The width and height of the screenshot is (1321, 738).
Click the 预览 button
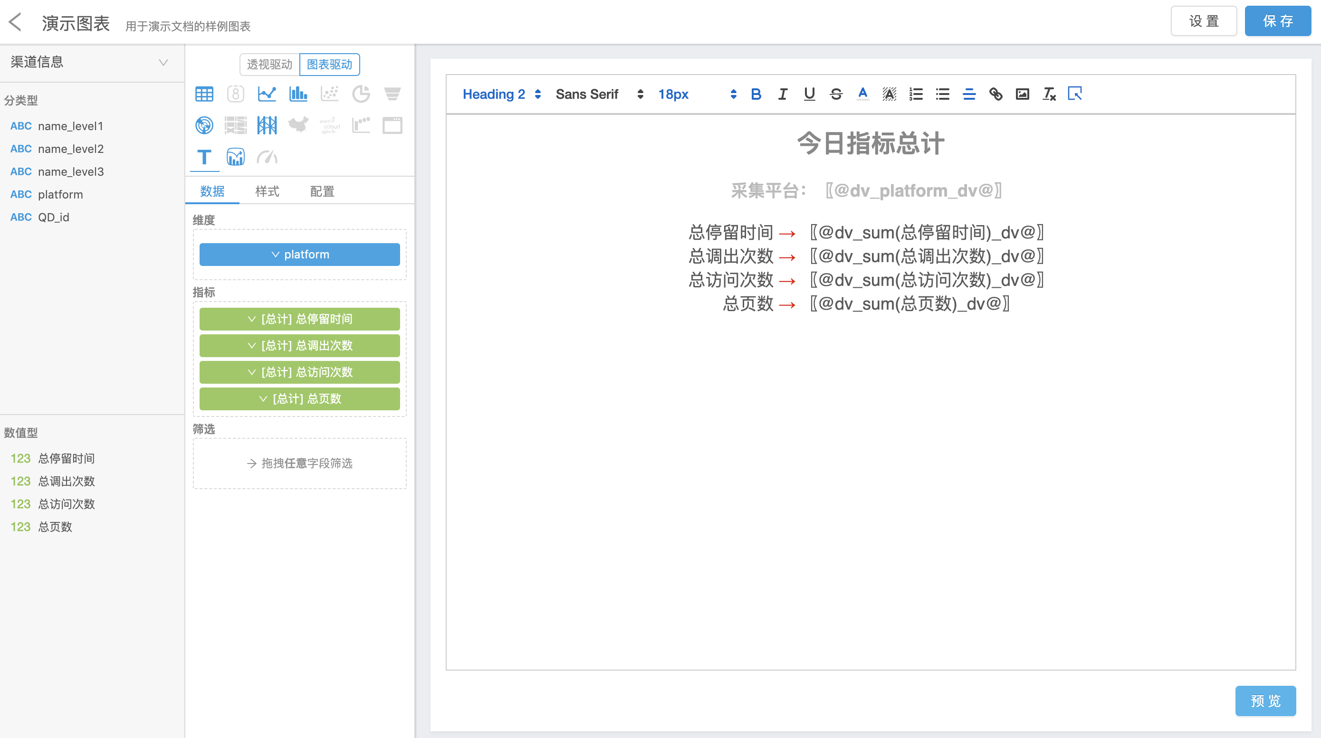coord(1265,700)
